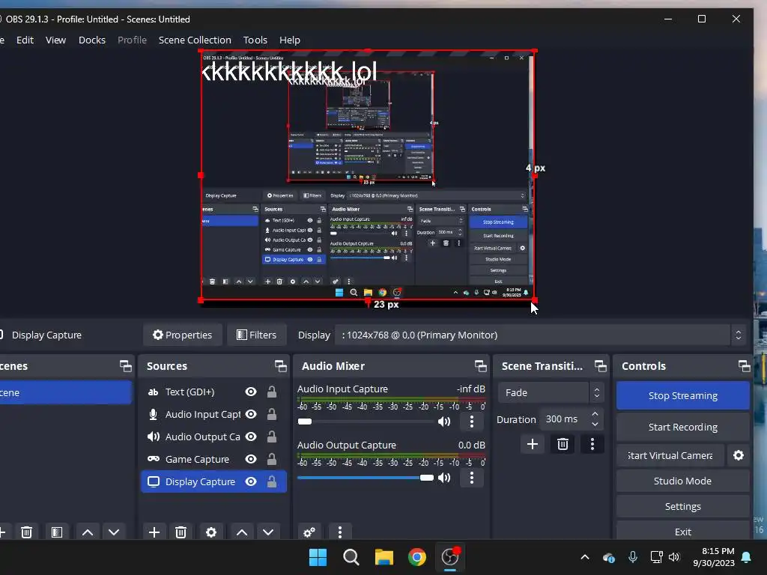Open OBS Settings
767x575 pixels.
click(683, 507)
